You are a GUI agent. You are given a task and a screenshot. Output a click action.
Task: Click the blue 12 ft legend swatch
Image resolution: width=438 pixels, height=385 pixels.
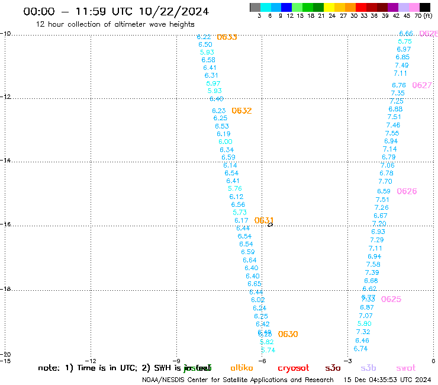click(x=286, y=7)
